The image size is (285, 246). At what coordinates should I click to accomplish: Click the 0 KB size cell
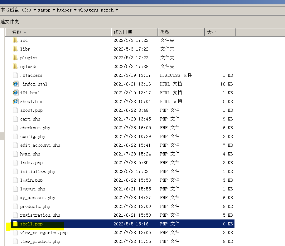coord(228,224)
